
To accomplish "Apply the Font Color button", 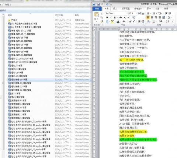I will tap(118, 21).
